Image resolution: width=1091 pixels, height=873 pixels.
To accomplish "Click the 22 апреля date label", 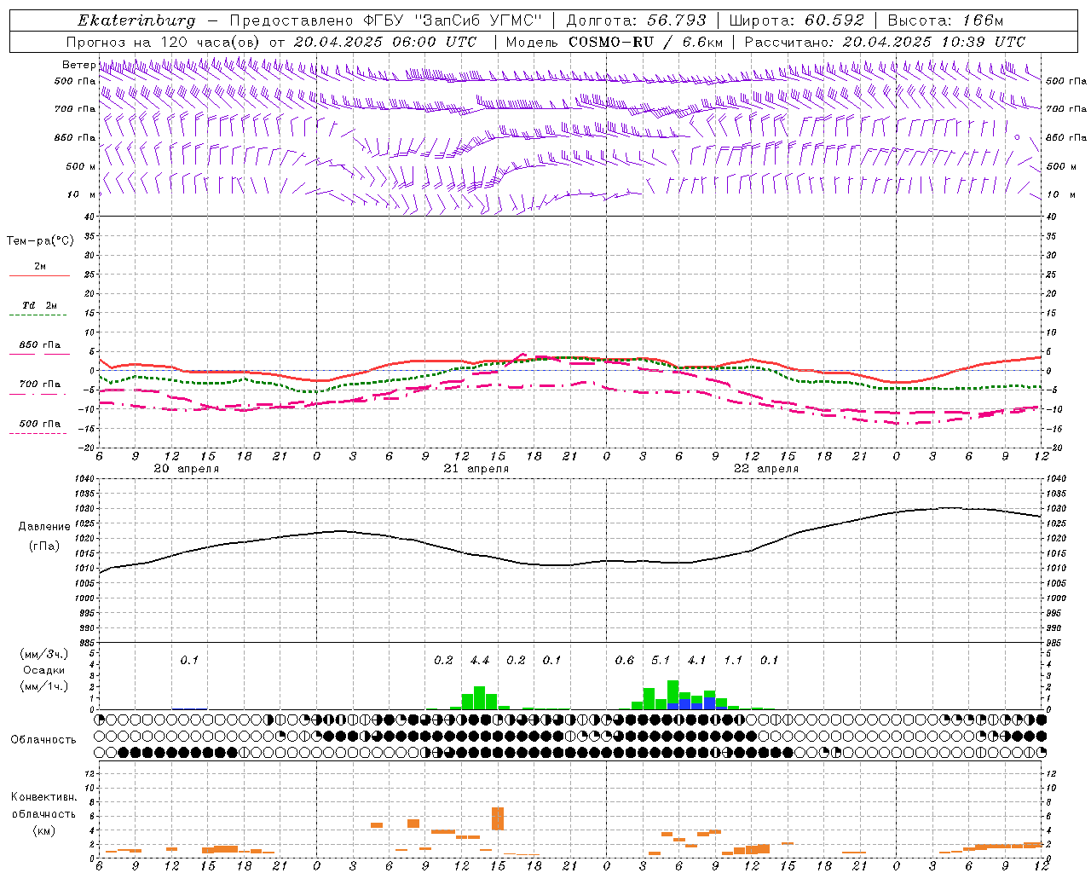I will 766,469.
